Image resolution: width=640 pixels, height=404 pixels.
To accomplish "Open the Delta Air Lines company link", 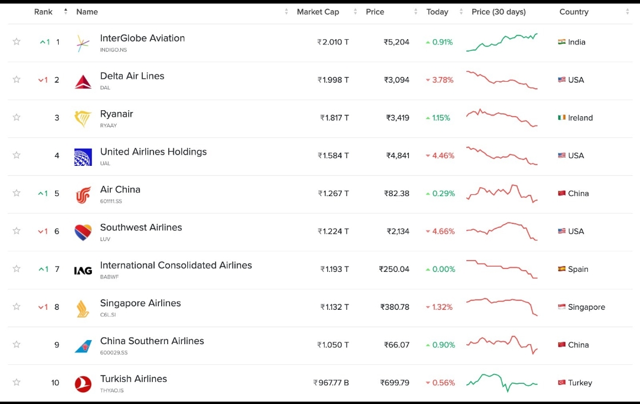I will pos(132,75).
